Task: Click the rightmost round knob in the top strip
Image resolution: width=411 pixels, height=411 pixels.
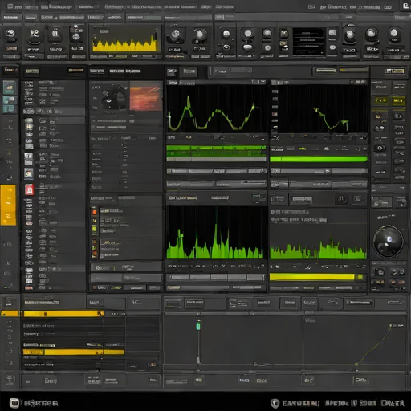Action: tap(394, 33)
